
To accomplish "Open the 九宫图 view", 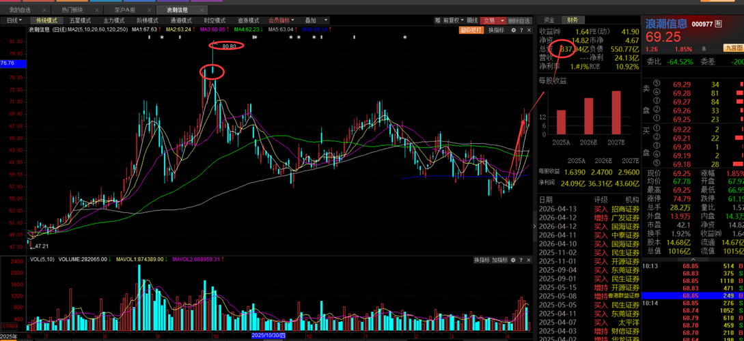I will pos(733,48).
